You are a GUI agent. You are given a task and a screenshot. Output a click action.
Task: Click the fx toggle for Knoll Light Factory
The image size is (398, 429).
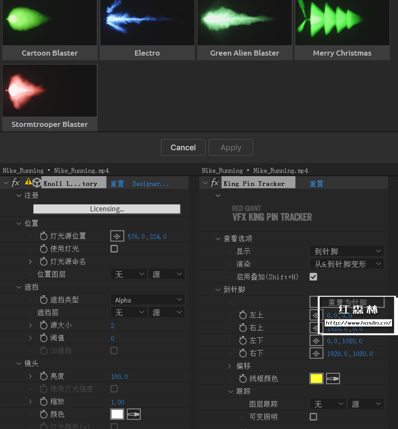click(16, 182)
